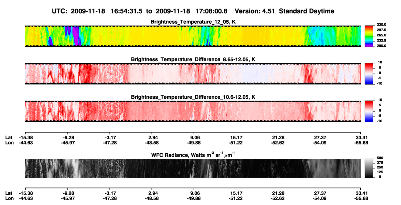Screen dimensions: 401x205
Task: Click Lon -55.68 on axis below WFC Radiance image
Action: [361, 198]
